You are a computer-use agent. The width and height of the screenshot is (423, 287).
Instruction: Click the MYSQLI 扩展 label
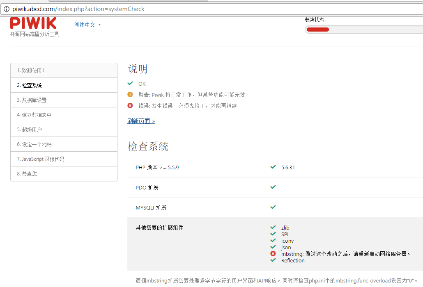point(151,207)
